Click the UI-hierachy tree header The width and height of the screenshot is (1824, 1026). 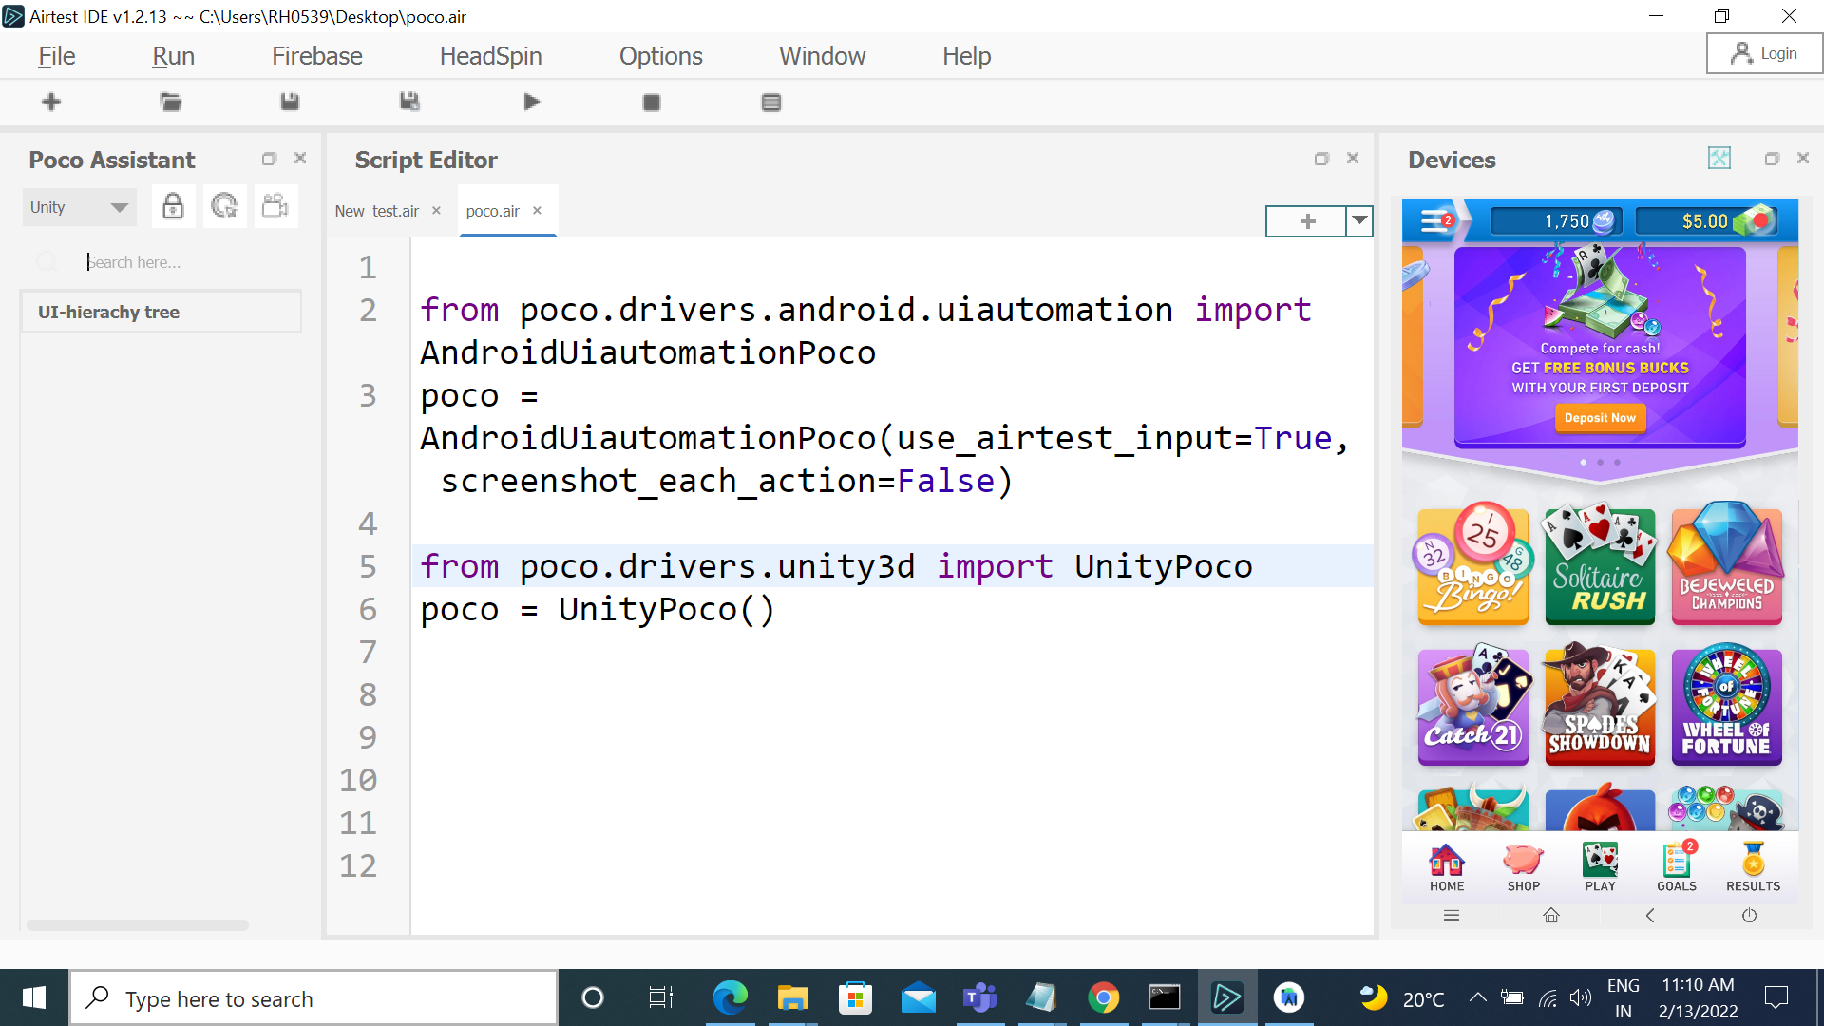click(161, 312)
